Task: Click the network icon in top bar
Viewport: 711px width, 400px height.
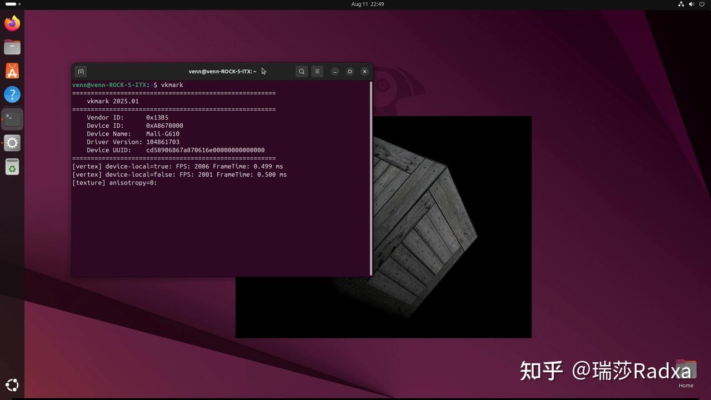Action: [682, 4]
